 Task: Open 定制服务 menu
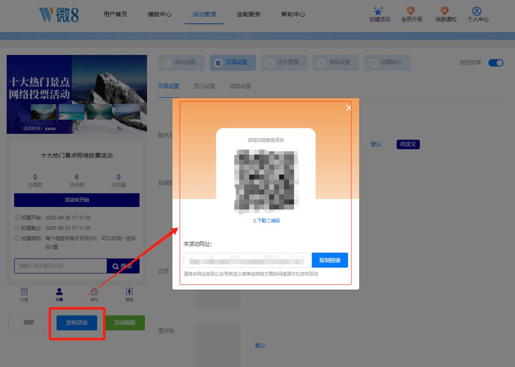[x=248, y=14]
